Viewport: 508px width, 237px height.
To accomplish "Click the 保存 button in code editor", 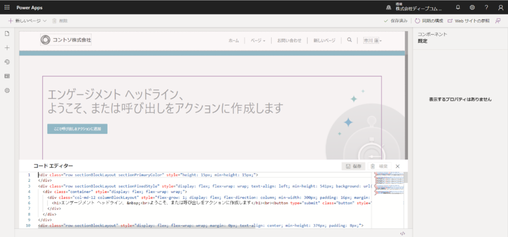I will [x=354, y=166].
